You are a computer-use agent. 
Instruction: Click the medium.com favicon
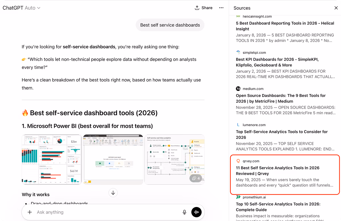pos(238,89)
